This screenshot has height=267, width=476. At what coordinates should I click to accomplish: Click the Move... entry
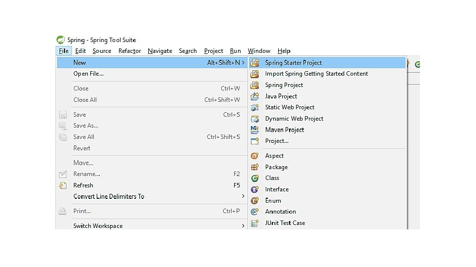152,163
